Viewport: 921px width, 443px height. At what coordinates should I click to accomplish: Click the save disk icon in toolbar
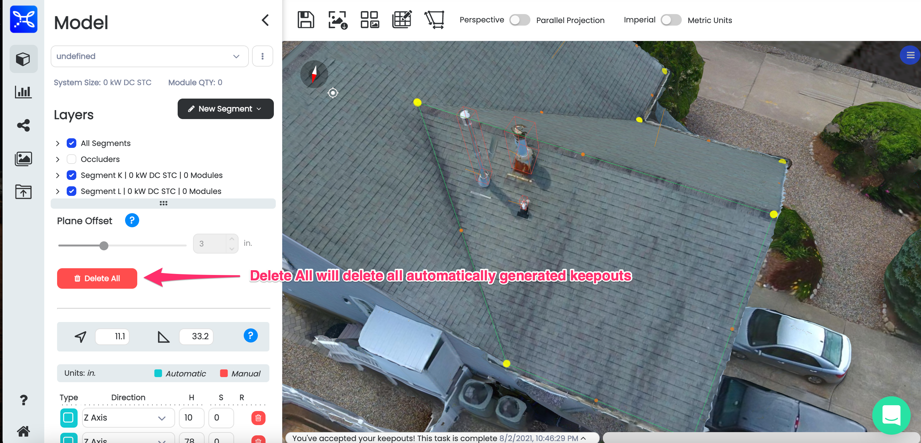[x=305, y=20]
